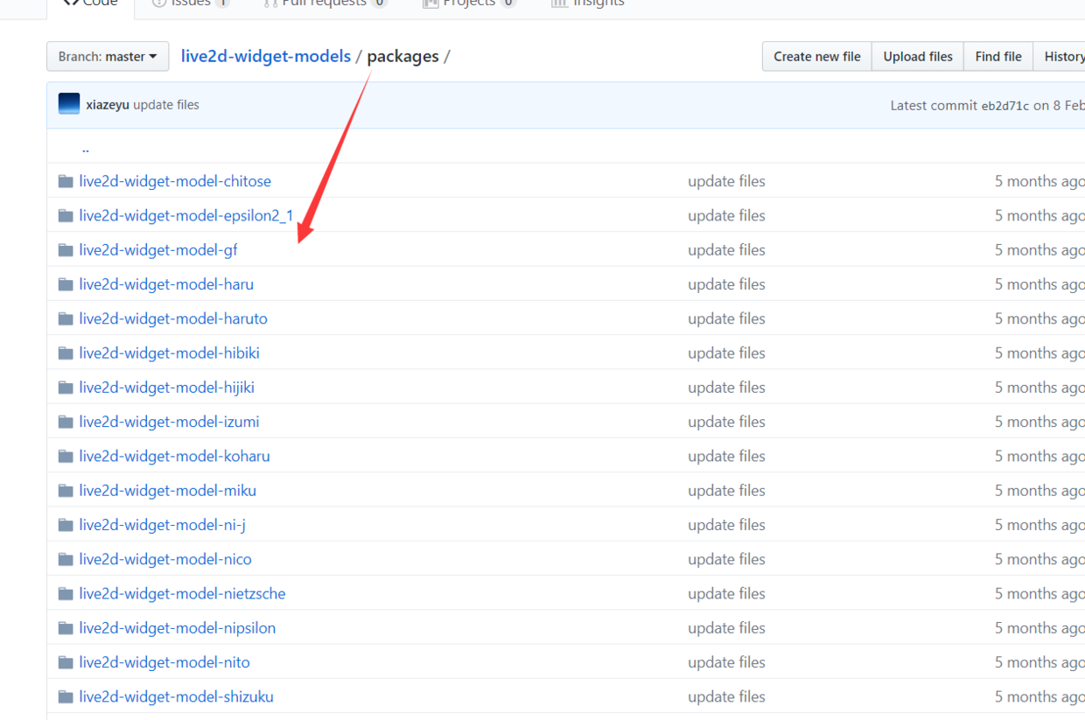Click folder icon of live2d-widget-model-haru
Screen dimensions: 1085x720
point(66,284)
